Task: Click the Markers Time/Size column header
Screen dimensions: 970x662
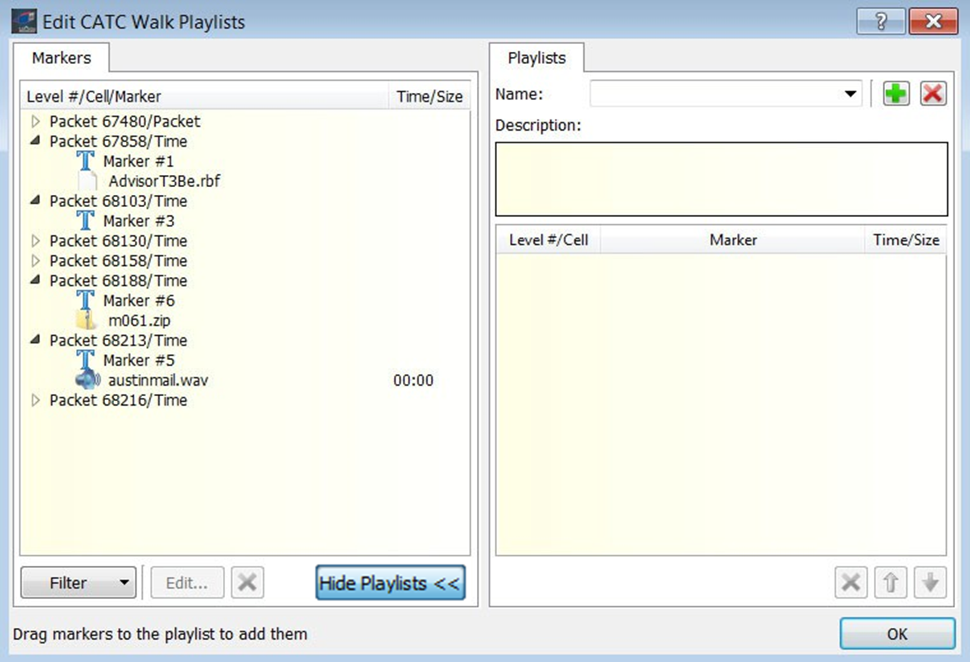Action: (429, 96)
